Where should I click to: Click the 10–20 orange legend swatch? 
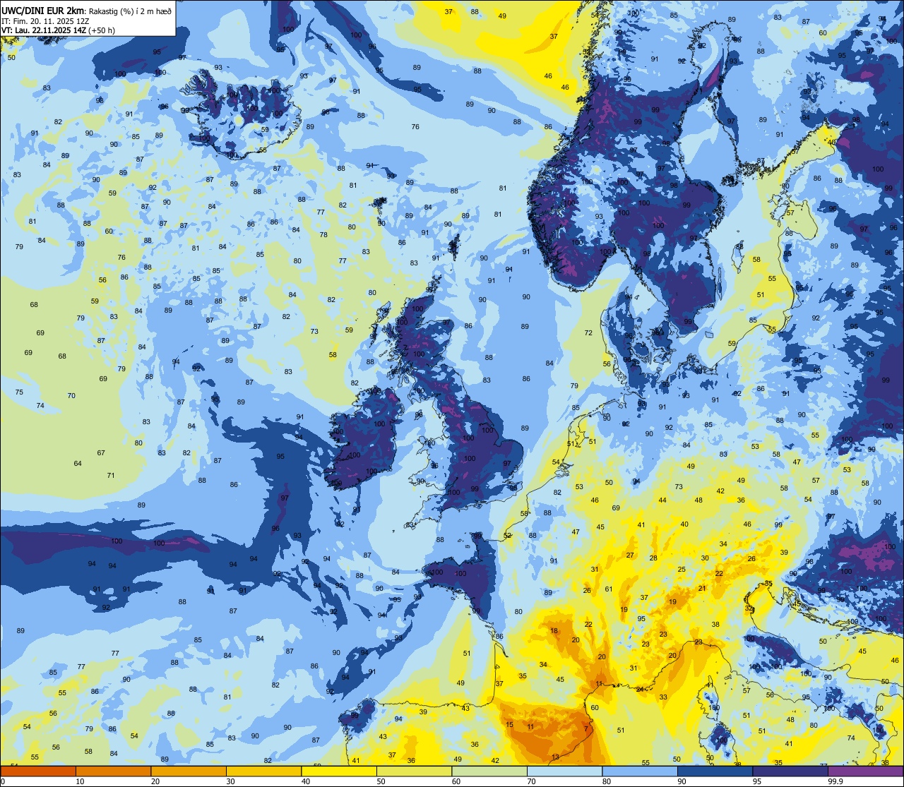click(113, 771)
